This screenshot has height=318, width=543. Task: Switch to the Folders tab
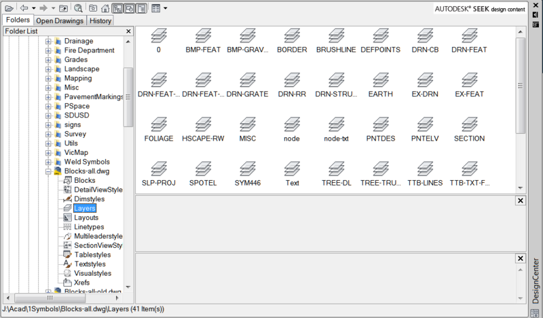[x=18, y=20]
